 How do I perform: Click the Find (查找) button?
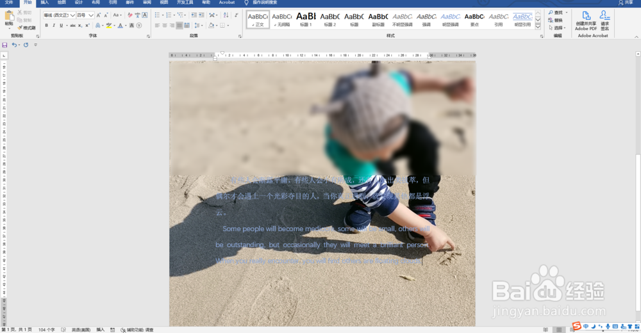click(x=558, y=13)
